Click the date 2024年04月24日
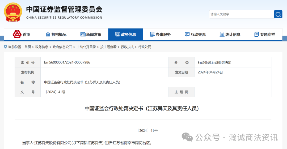 (210, 72)
